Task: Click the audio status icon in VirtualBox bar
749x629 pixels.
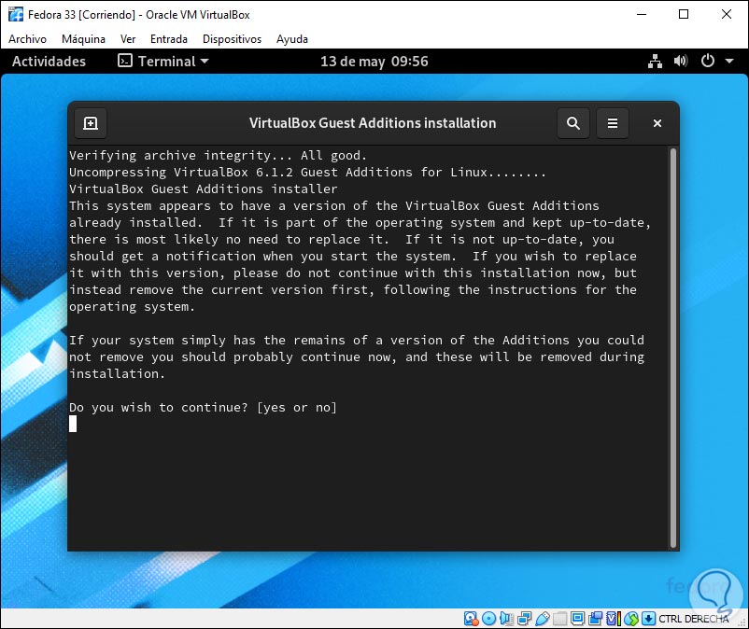Action: tap(506, 619)
